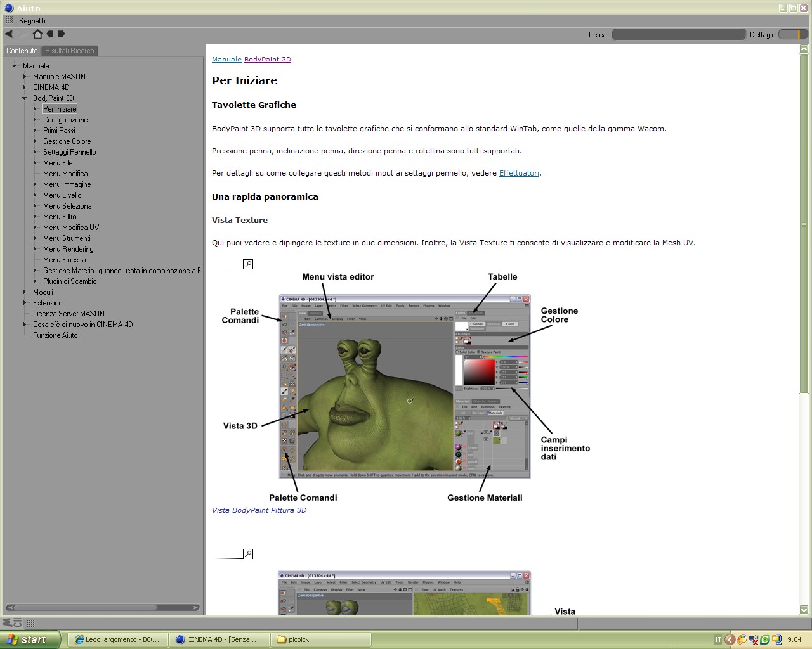Switch to CINEMA 4D taskbar window
Image resolution: width=812 pixels, height=649 pixels.
pyautogui.click(x=219, y=639)
